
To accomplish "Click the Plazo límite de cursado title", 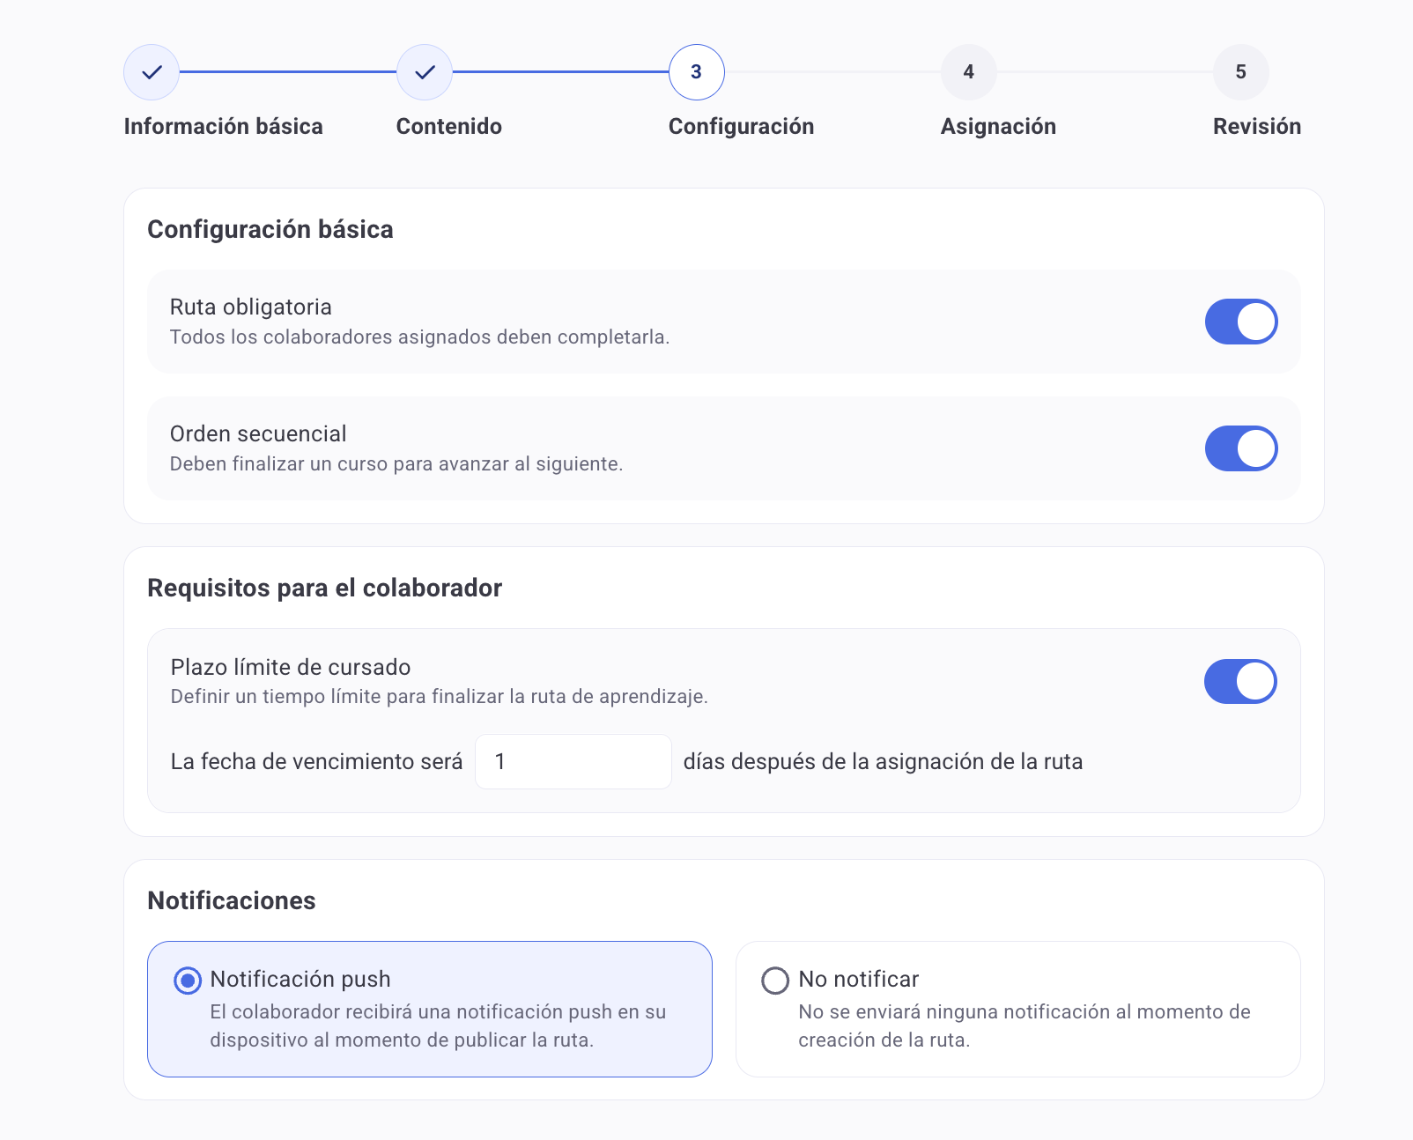I will coord(291,667).
